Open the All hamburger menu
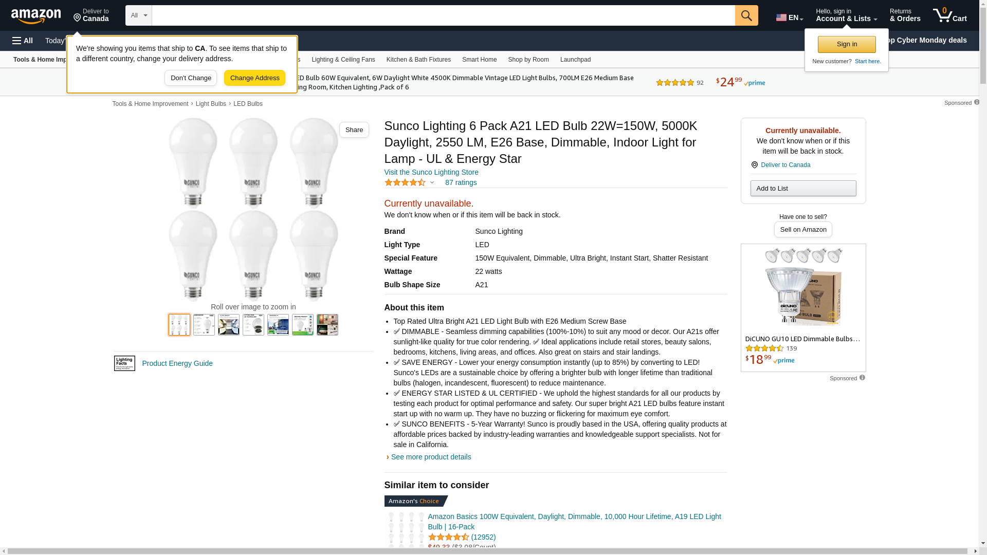The image size is (987, 555). (23, 41)
